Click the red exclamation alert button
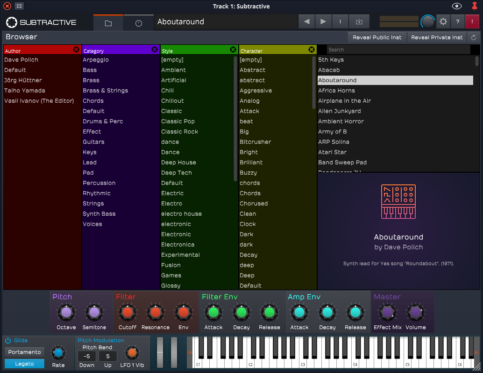Image resolution: width=483 pixels, height=373 pixels. 472,21
